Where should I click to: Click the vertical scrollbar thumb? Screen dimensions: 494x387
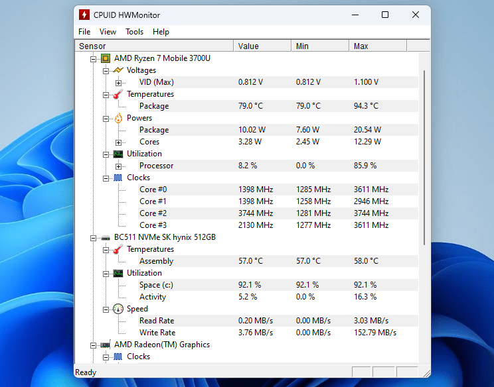pos(424,158)
